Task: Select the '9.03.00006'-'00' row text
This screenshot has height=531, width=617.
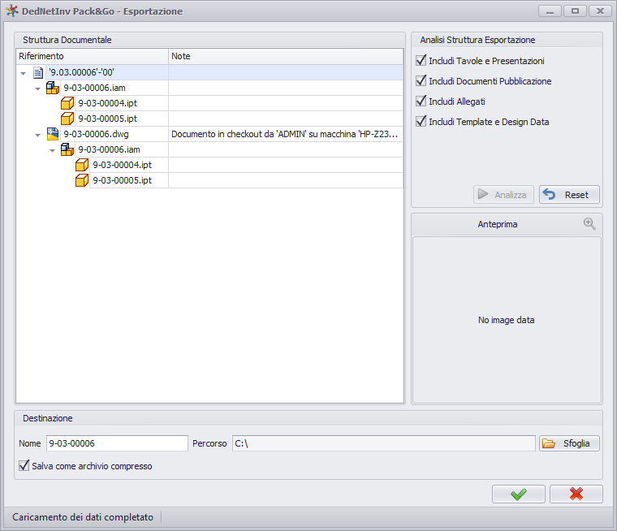Action: (81, 72)
